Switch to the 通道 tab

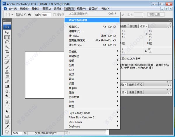(x=132, y=92)
